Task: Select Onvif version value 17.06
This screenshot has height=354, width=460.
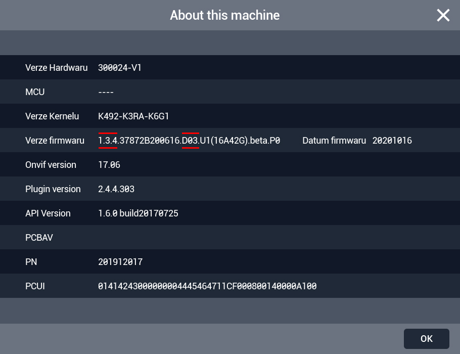Action: [109, 165]
